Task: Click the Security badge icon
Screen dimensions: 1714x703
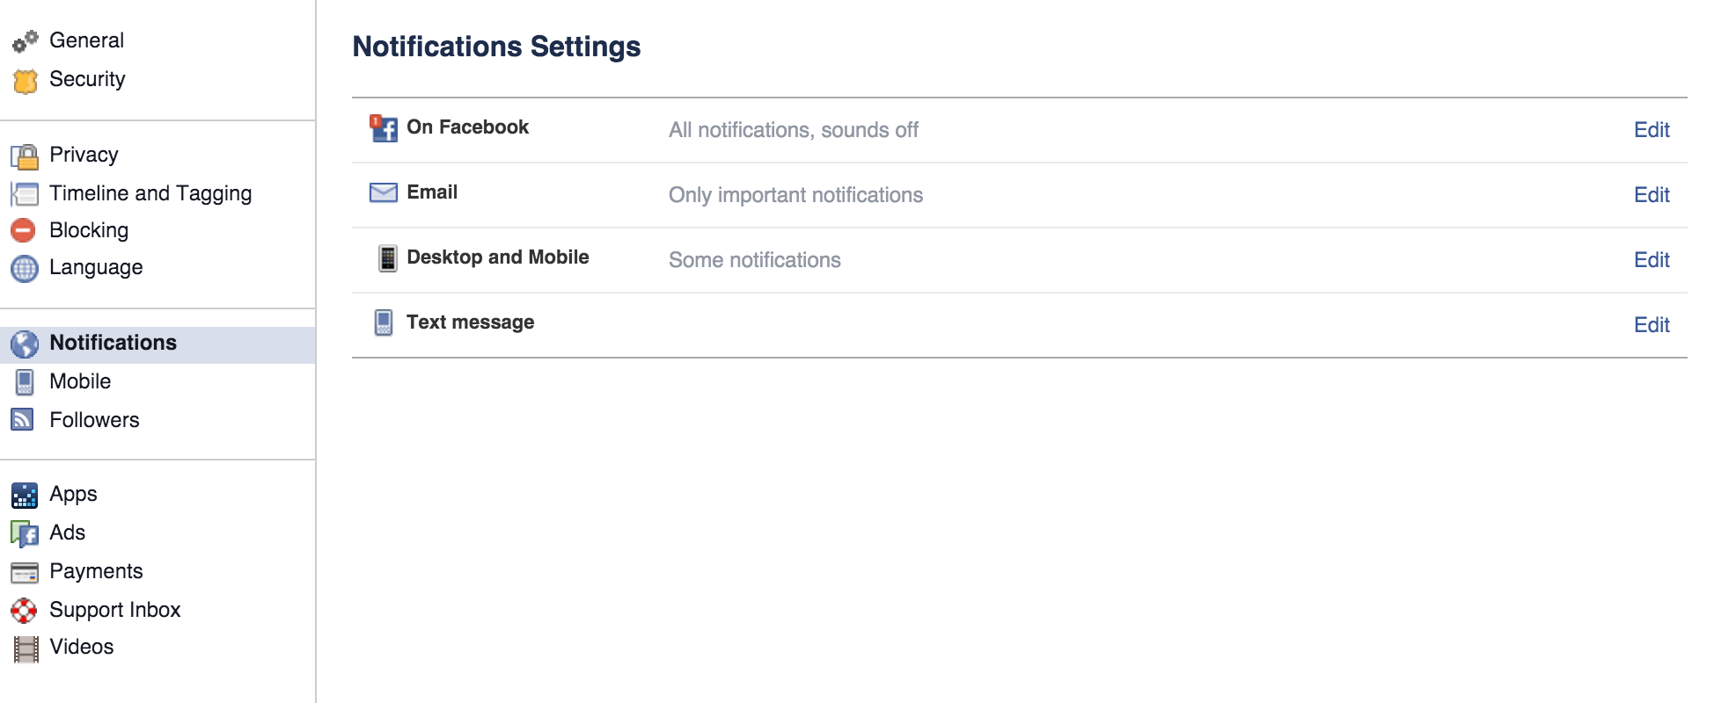Action: [x=25, y=81]
